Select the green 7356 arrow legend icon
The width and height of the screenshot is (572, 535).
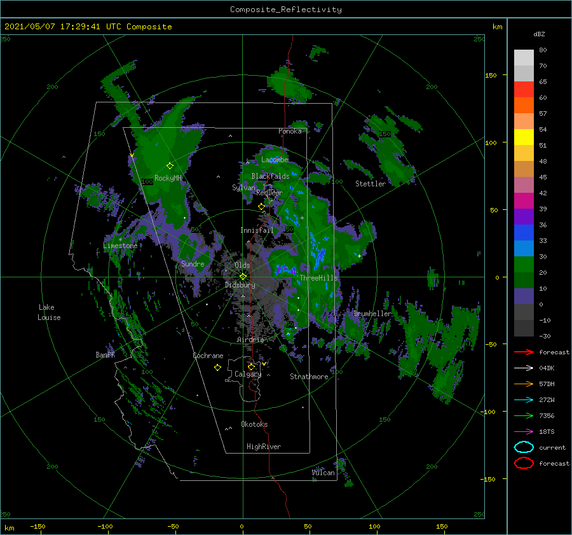pyautogui.click(x=524, y=415)
